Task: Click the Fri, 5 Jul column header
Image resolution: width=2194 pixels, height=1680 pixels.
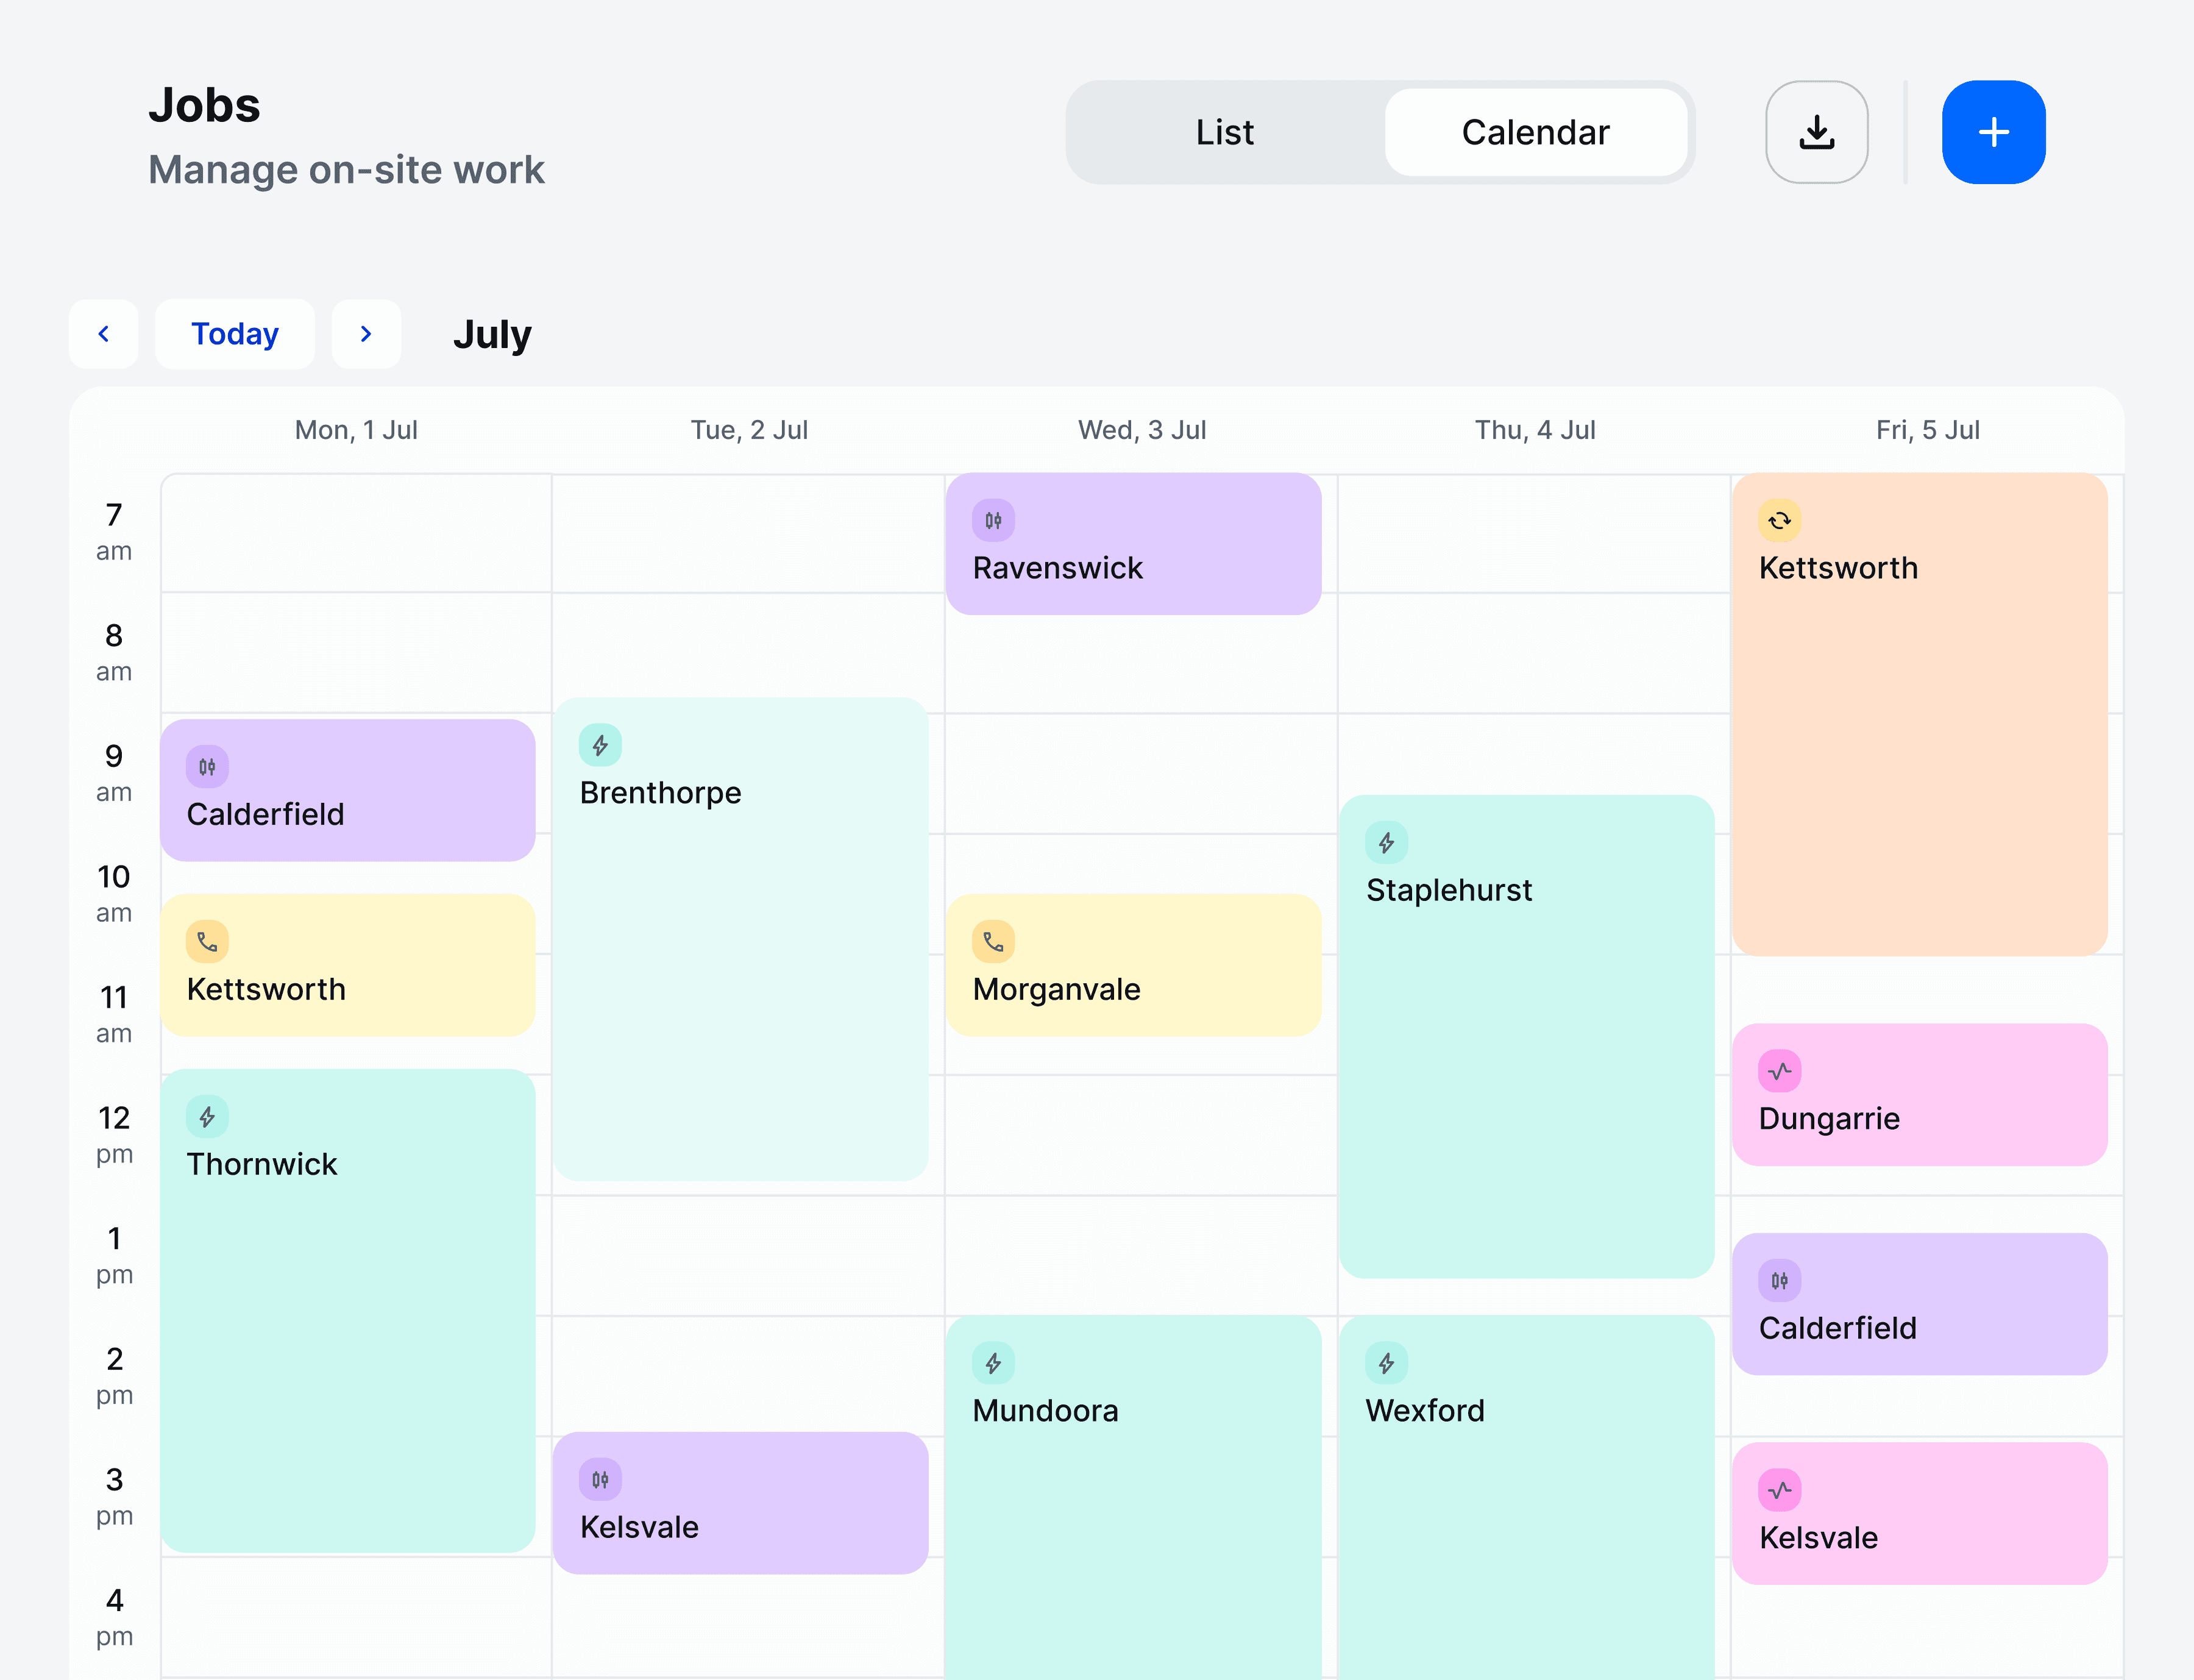Action: [1926, 430]
